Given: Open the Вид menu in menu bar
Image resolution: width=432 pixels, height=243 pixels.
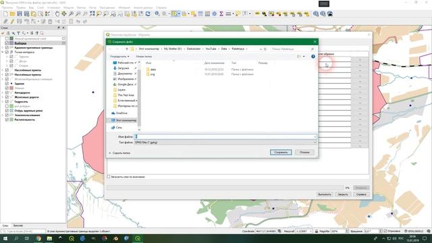Looking at the screenshot, I should point(32,7).
